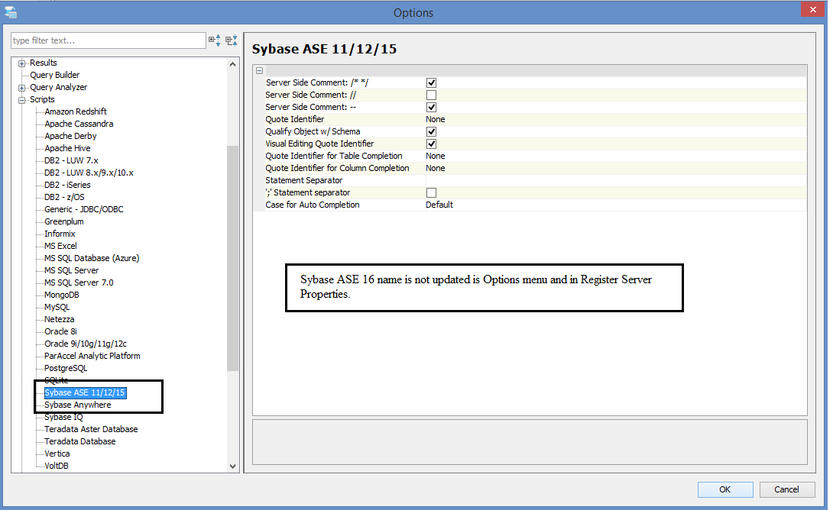Select MS SQL Server 7.0 entry
This screenshot has width=833, height=510.
(x=79, y=282)
